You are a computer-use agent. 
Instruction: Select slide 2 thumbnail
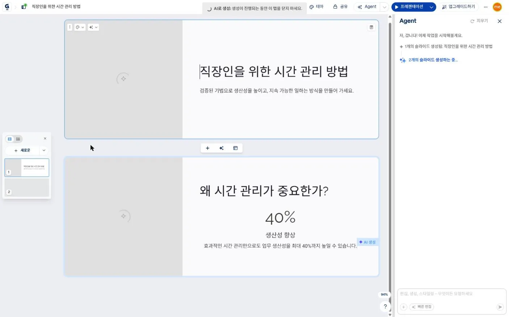27,188
